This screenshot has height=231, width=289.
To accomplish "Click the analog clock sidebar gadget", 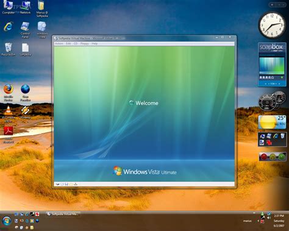I will click(272, 25).
